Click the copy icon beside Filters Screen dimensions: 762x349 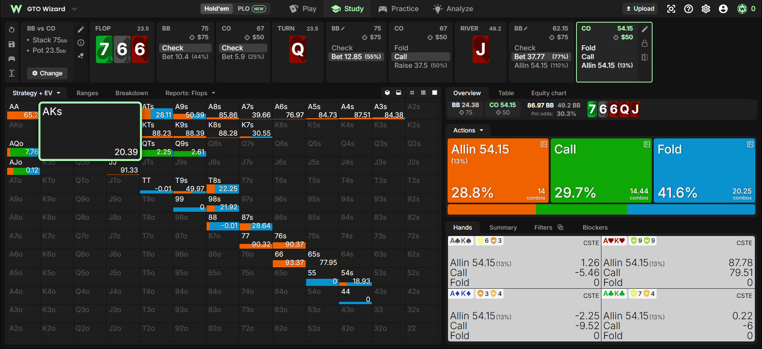pos(560,227)
